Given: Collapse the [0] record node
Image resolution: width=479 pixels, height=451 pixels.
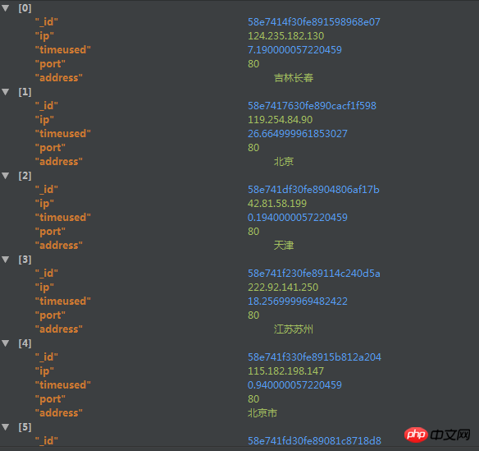Looking at the screenshot, I should pos(5,8).
